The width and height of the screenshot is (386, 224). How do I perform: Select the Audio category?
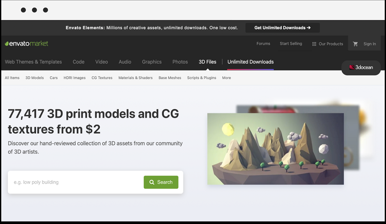click(125, 62)
